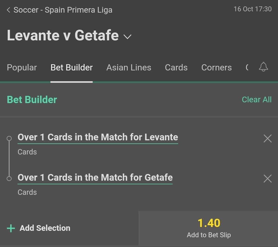Open Over 1 Cards for Levante selection
Image resolution: width=278 pixels, height=247 pixels.
[x=98, y=137]
